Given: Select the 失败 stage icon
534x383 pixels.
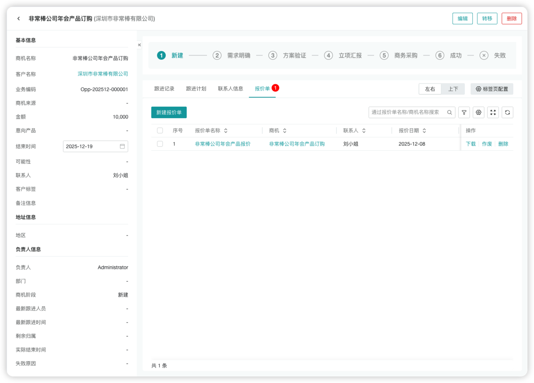Looking at the screenshot, I should coord(484,55).
